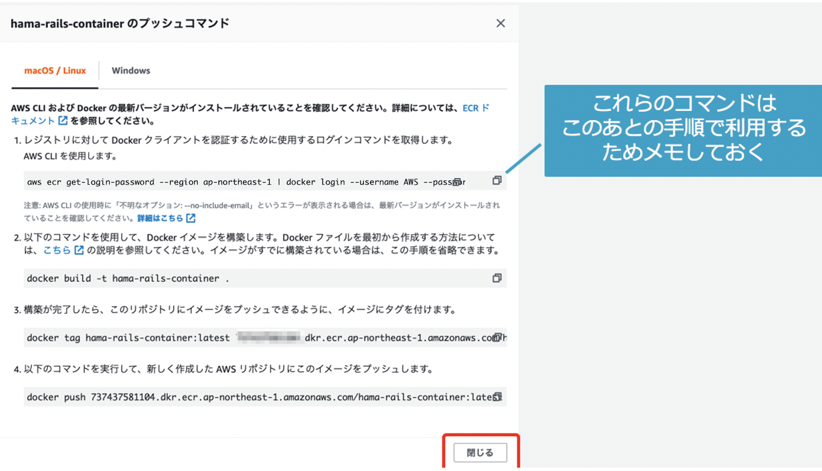Switch to the Windows tab
The height and width of the screenshot is (471, 822).
click(131, 71)
